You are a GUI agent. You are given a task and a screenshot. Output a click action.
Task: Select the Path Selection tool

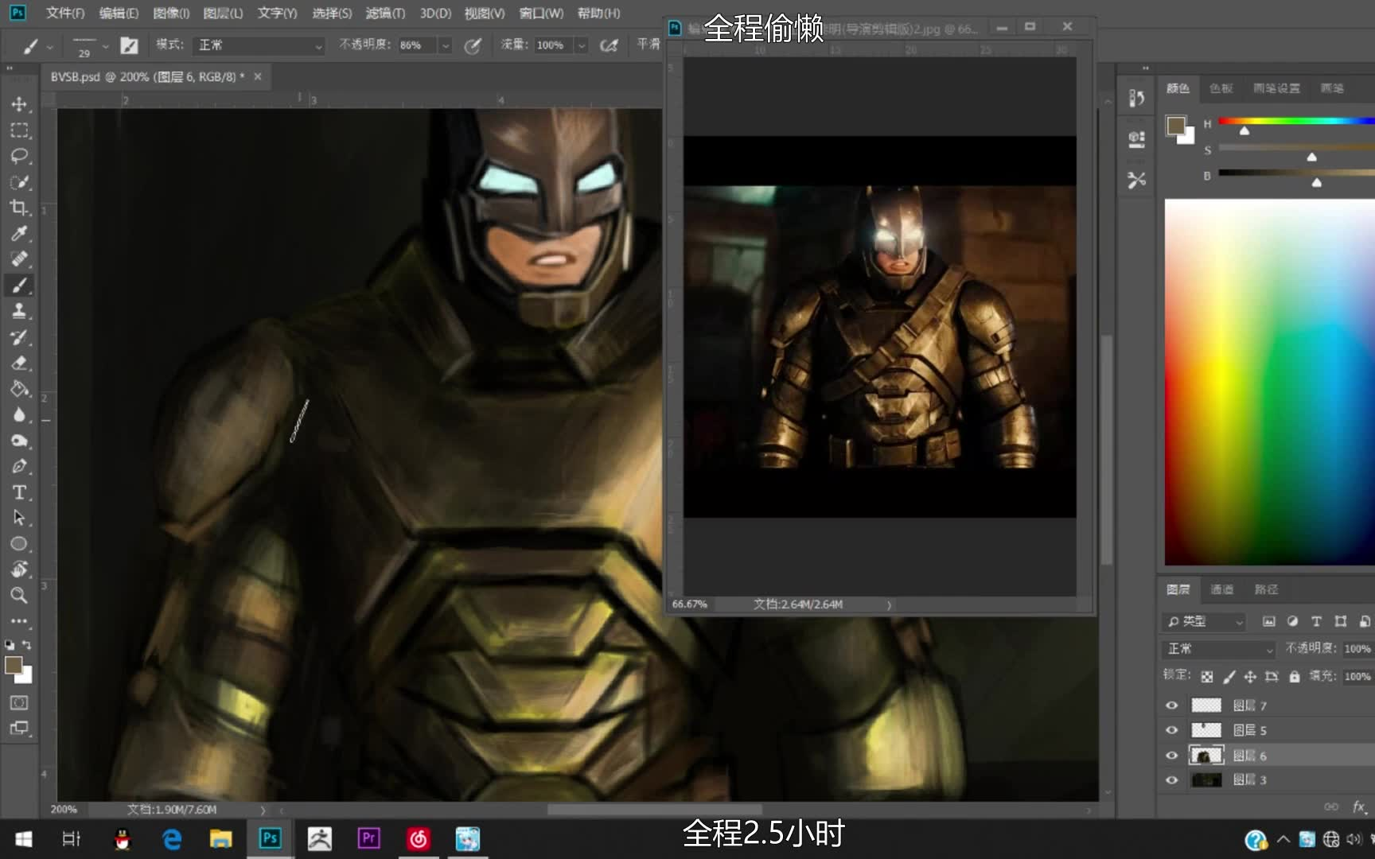click(19, 518)
